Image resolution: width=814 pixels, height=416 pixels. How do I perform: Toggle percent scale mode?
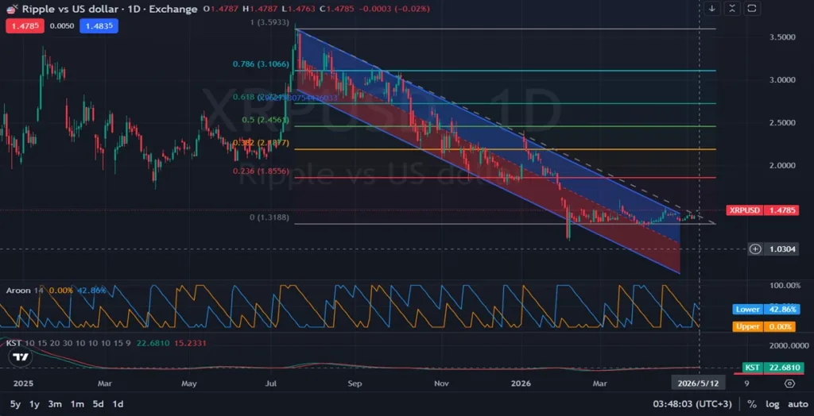[x=751, y=404]
